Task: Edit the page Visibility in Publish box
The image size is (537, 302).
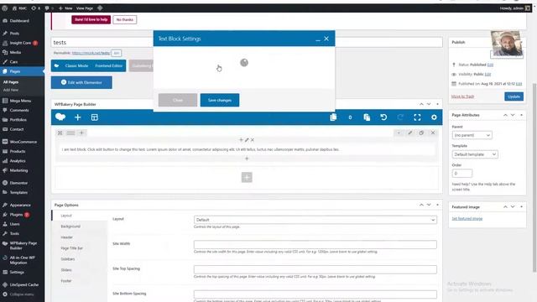Action: coord(487,75)
